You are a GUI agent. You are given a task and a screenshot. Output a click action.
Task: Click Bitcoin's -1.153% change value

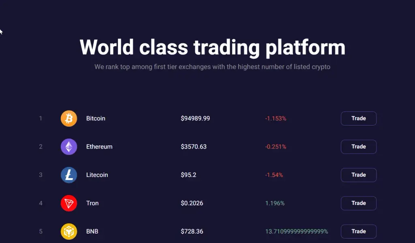[276, 118]
